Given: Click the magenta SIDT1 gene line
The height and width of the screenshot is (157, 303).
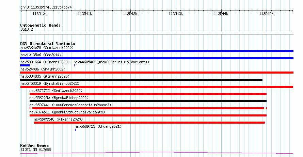Looking at the screenshot, I should tap(157, 153).
